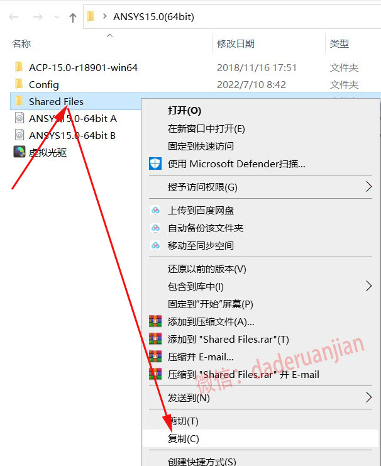The image size is (381, 466).
Task: Click the back navigation arrow
Action: 14,17
